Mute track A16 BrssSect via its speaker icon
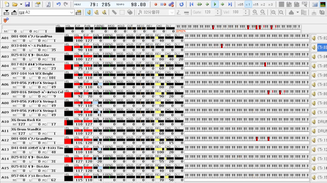The width and height of the screenshot is (327, 183). click(314, 177)
